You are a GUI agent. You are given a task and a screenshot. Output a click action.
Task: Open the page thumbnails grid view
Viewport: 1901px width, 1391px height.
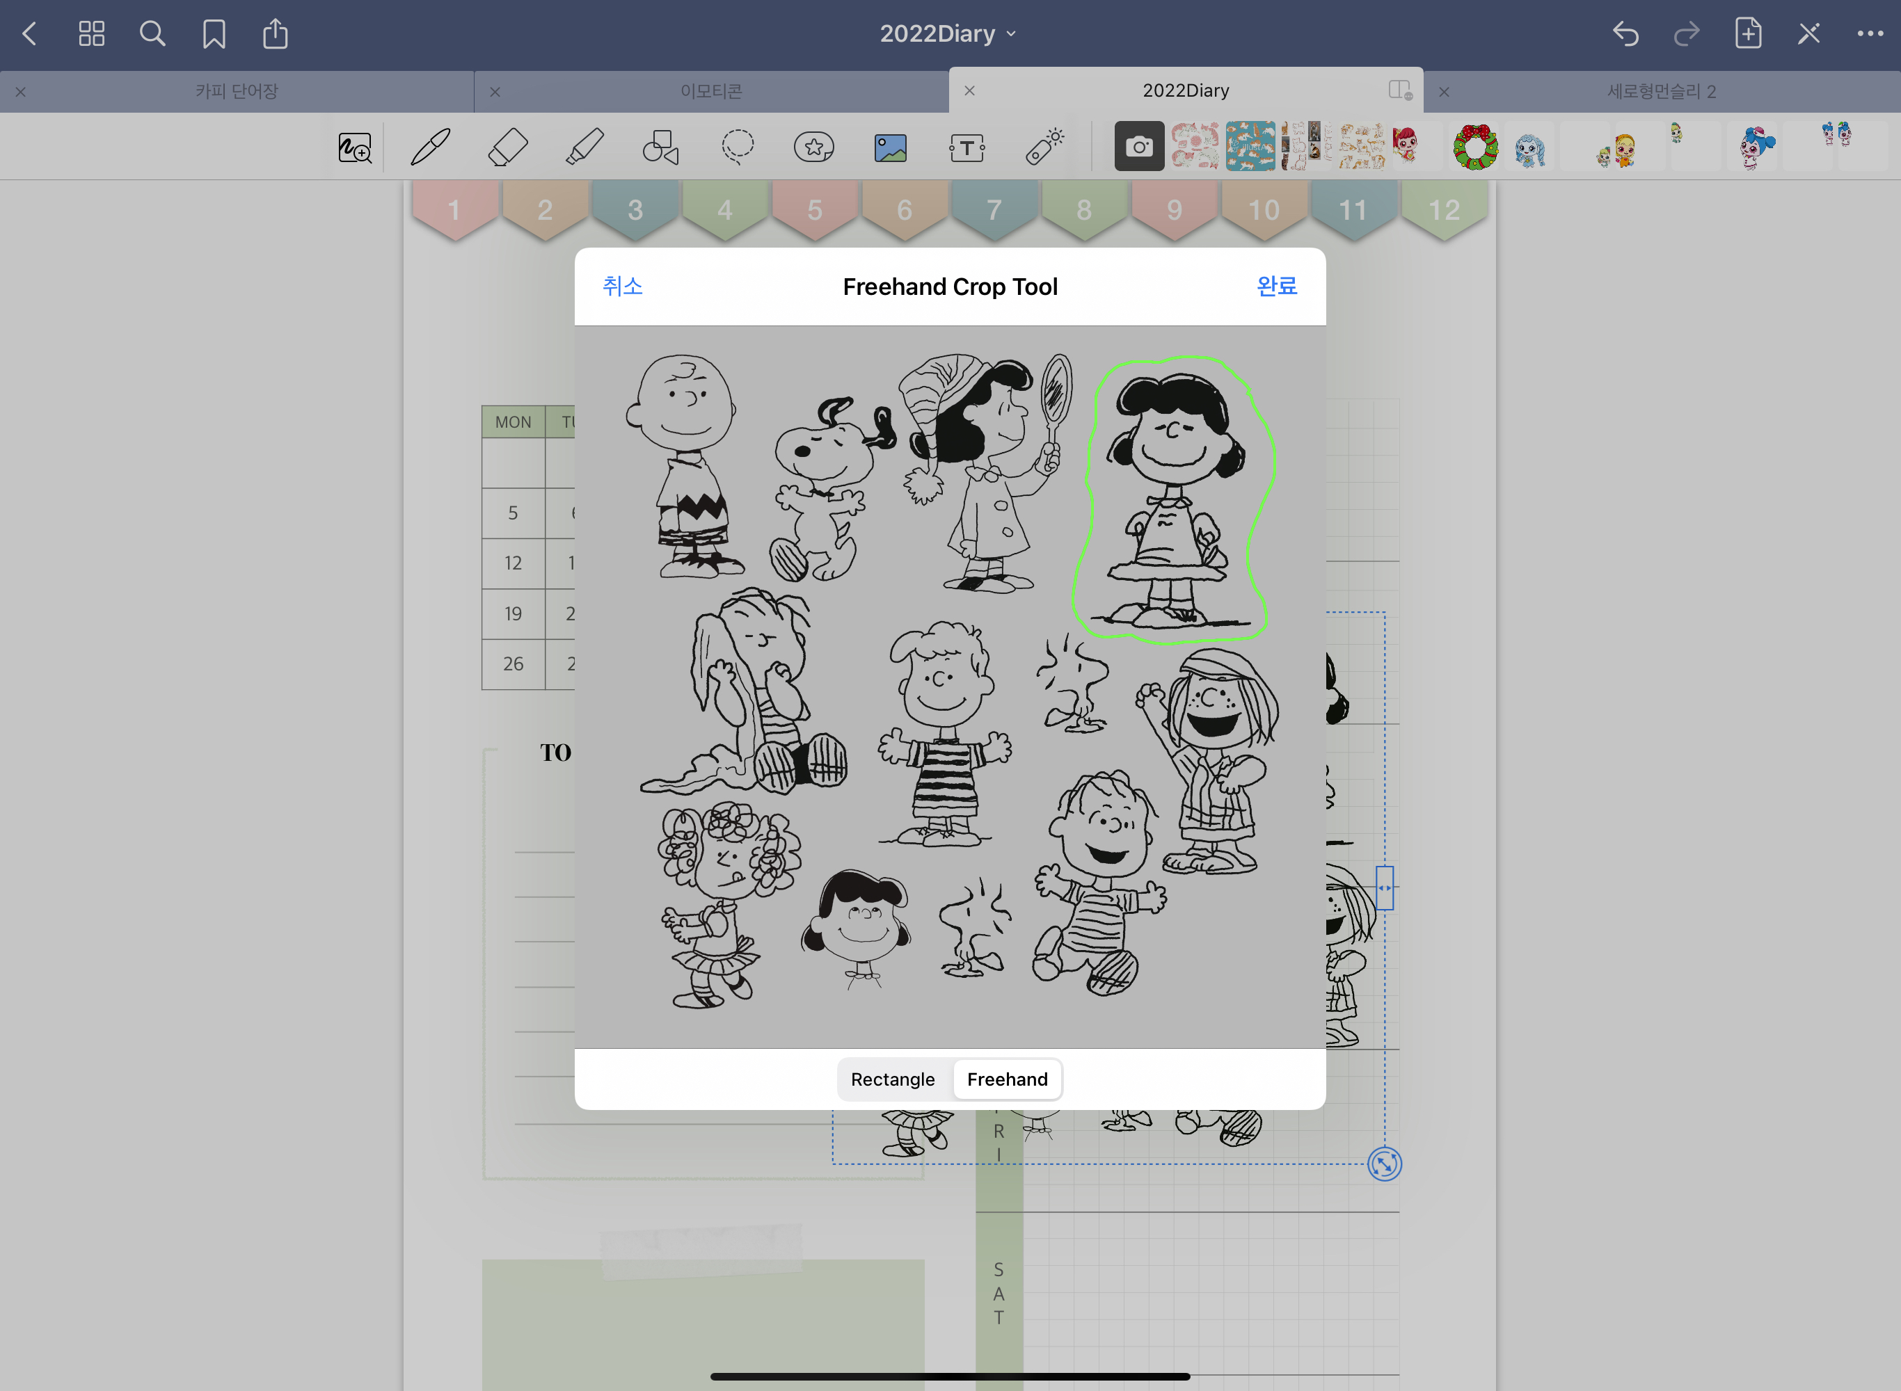pyautogui.click(x=91, y=33)
